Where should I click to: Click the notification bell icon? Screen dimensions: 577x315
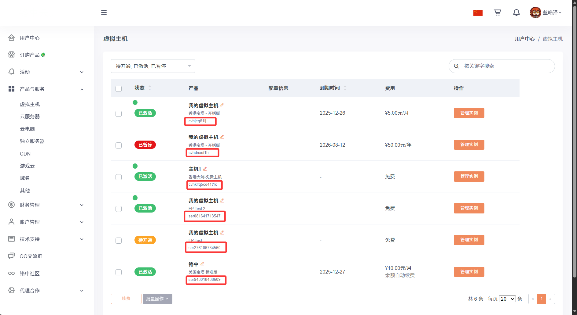[516, 13]
